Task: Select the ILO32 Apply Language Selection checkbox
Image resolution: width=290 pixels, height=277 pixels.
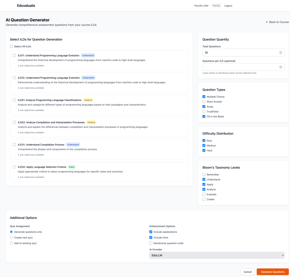Action: click(x=14, y=167)
